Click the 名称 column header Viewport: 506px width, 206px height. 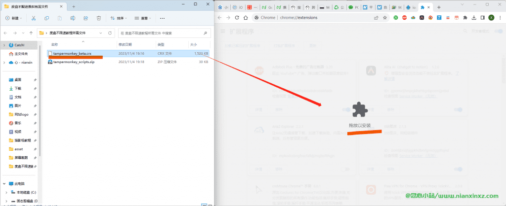(x=55, y=44)
